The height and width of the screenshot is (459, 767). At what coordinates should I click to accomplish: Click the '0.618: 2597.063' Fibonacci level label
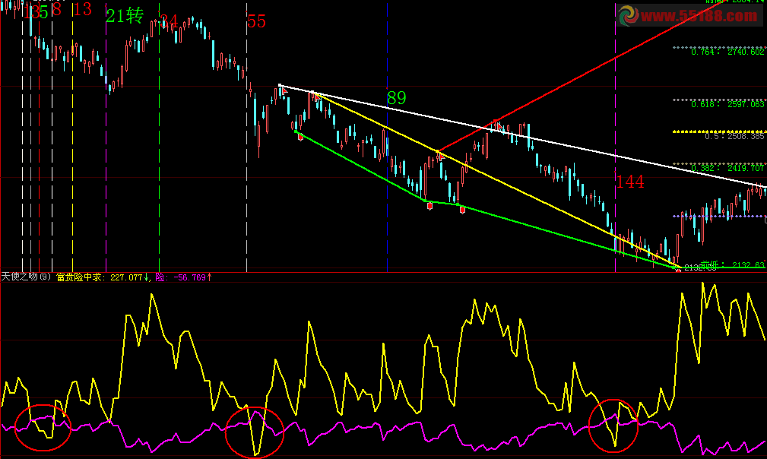(x=727, y=104)
